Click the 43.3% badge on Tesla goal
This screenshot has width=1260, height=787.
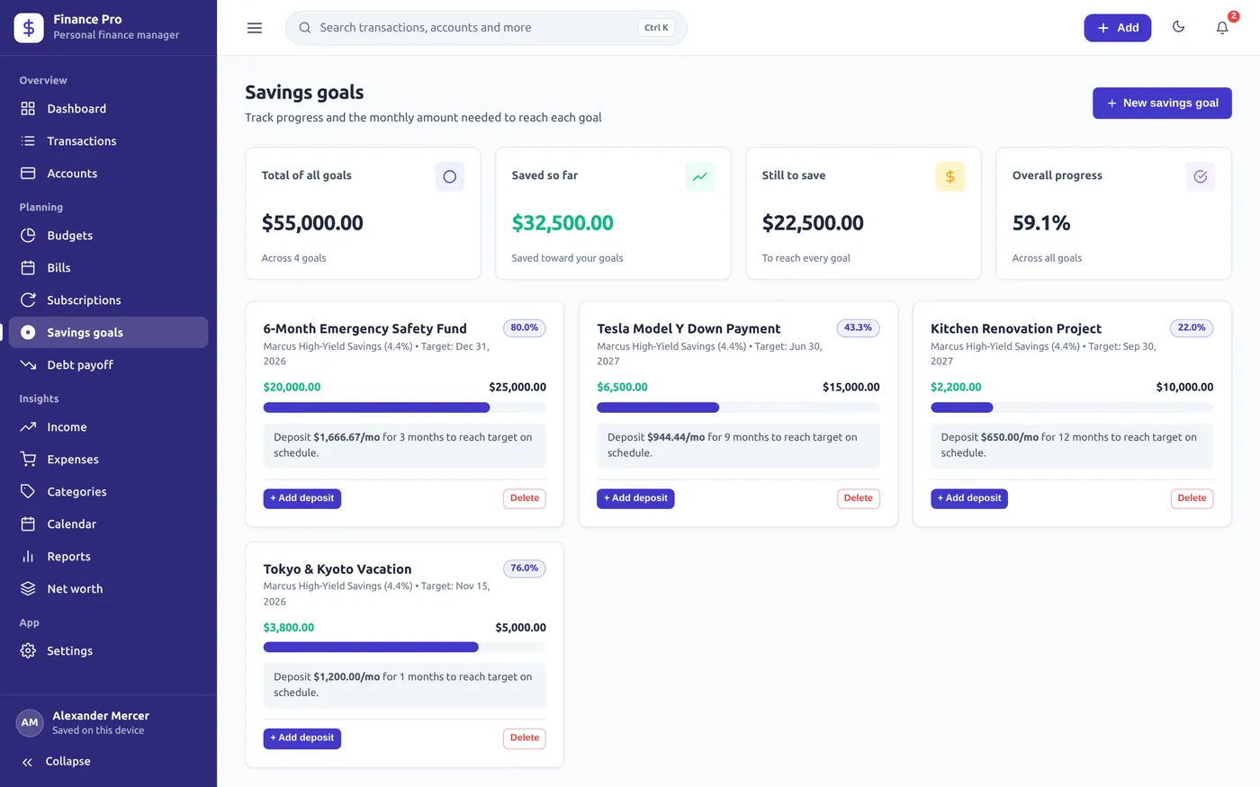pos(859,328)
